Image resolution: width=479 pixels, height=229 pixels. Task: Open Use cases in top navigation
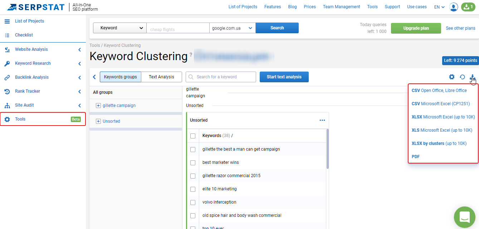(417, 7)
